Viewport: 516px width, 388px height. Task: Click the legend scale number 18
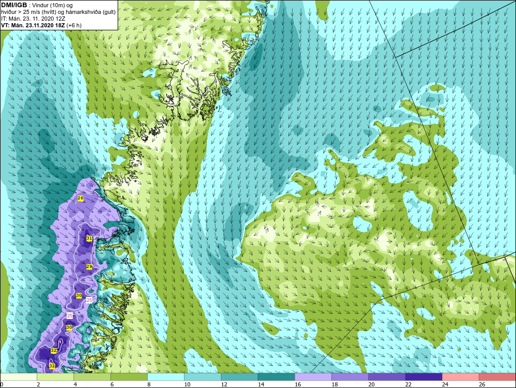[x=335, y=384]
